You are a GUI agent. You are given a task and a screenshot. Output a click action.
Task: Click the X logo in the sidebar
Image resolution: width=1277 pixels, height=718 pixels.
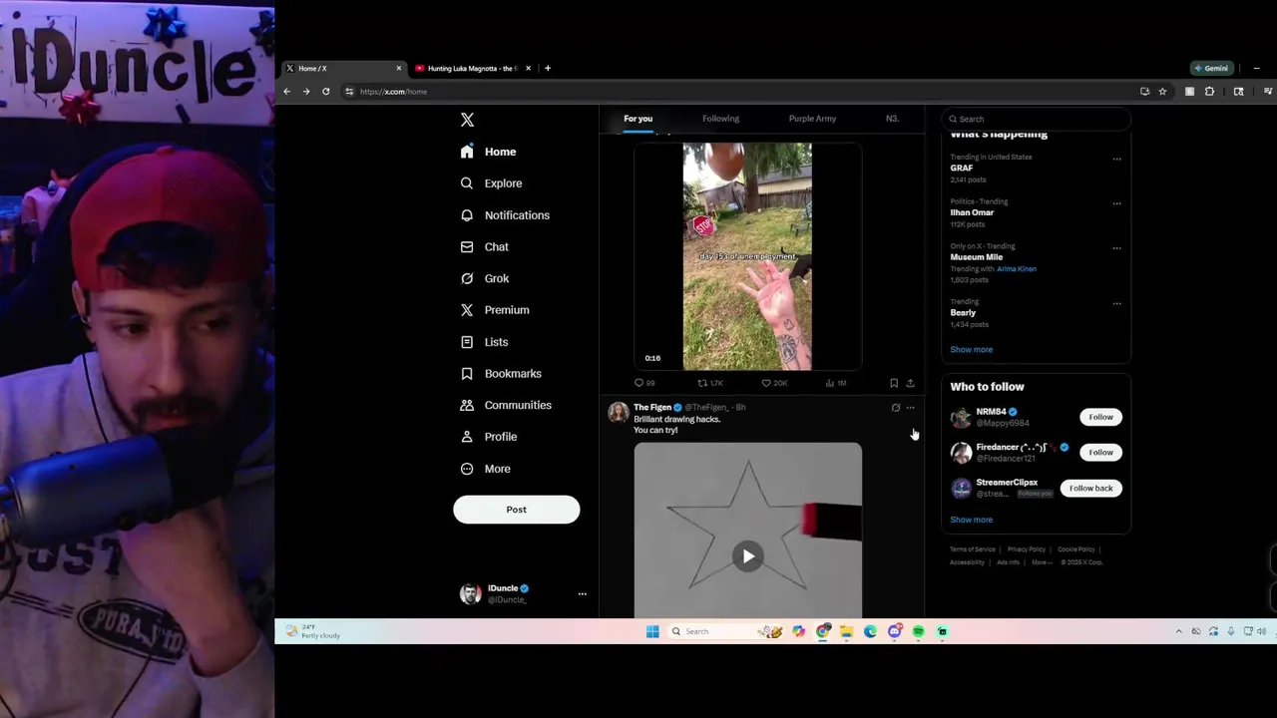467,120
